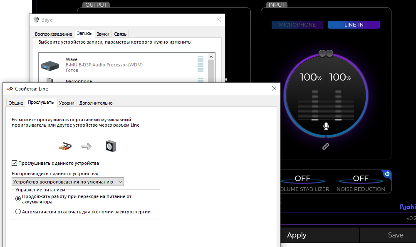Select 'Продолжать работу' battery radio option
This screenshot has height=247, width=416.
(x=18, y=199)
